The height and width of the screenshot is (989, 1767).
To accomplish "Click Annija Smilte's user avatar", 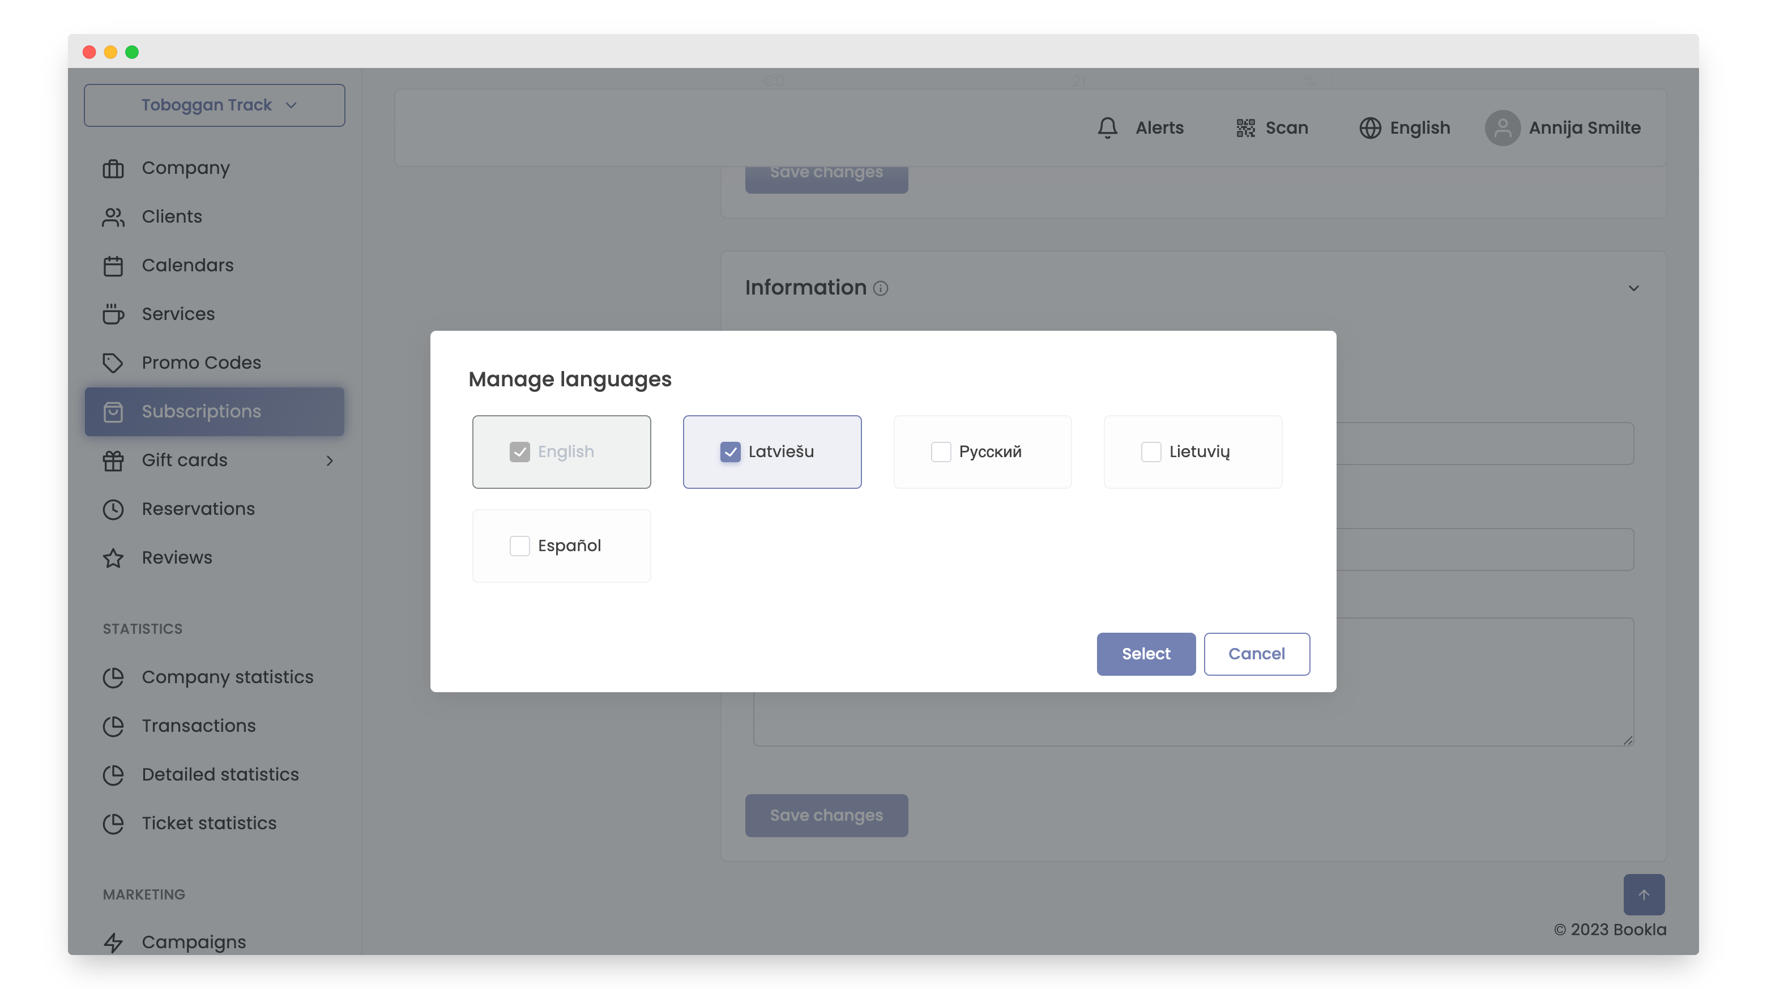I will [1502, 127].
